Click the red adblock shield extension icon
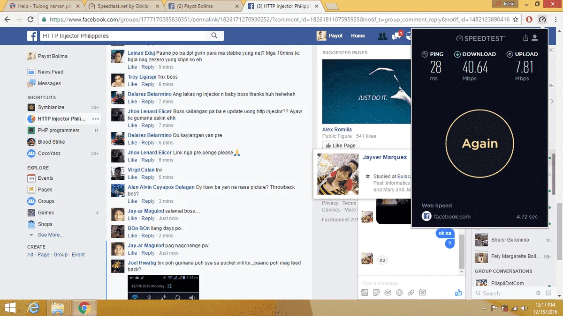 tap(529, 20)
